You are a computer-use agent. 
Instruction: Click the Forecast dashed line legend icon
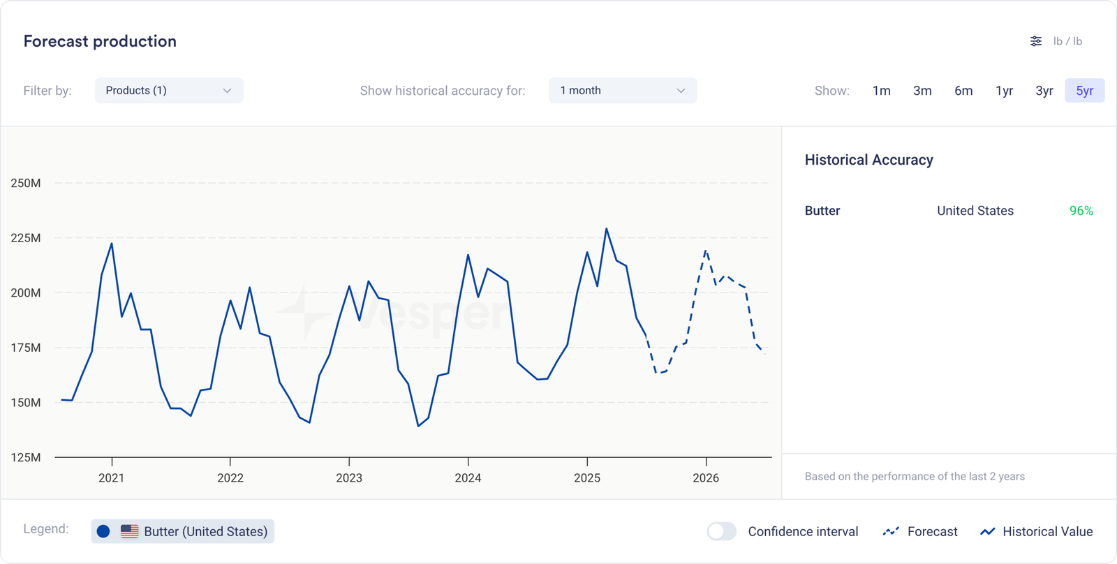[x=891, y=532]
